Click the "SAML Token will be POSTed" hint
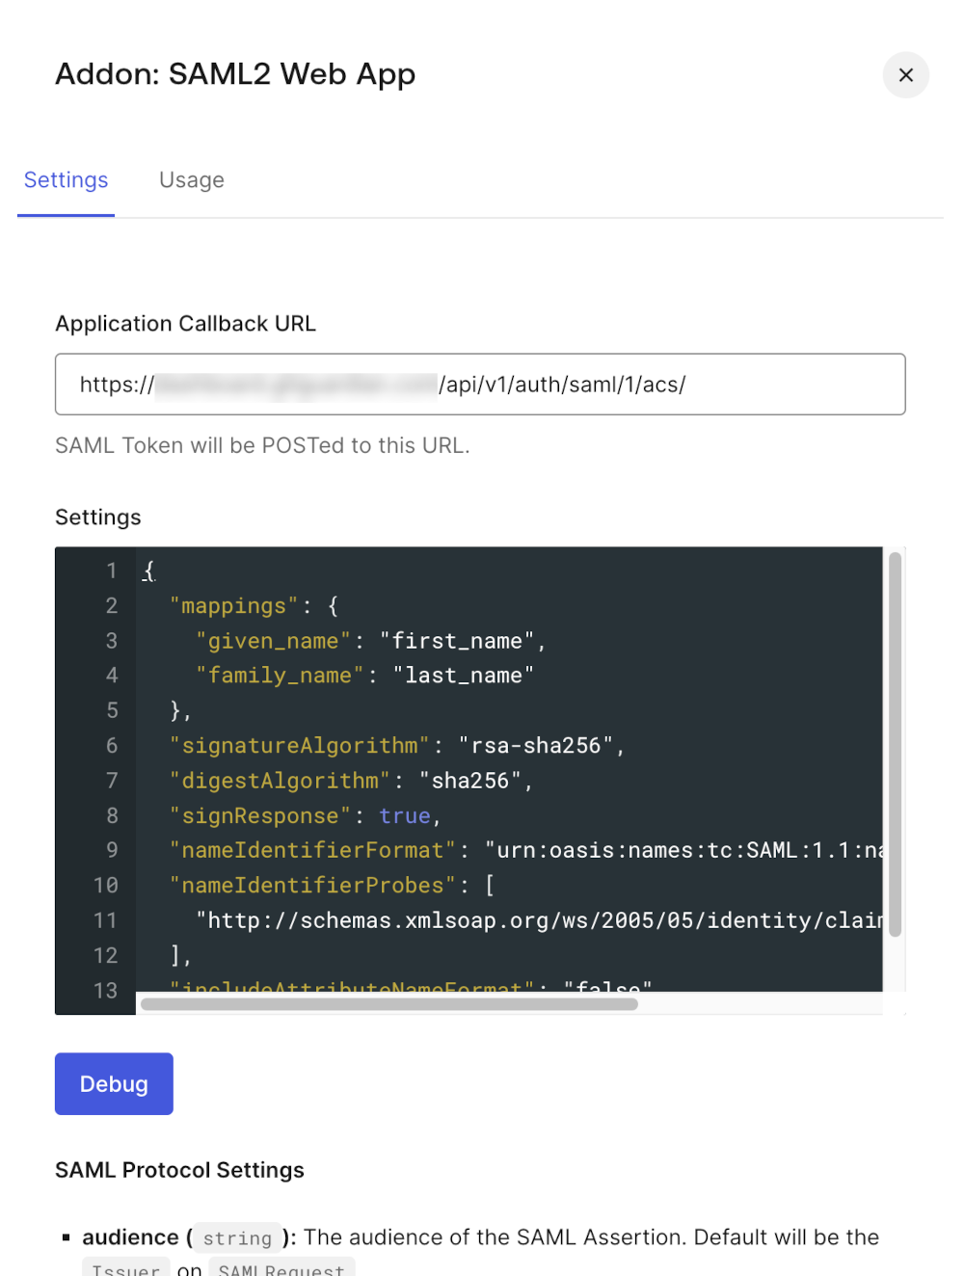 point(262,446)
